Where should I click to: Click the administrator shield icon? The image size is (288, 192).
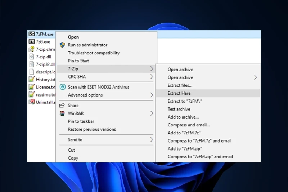(62, 45)
